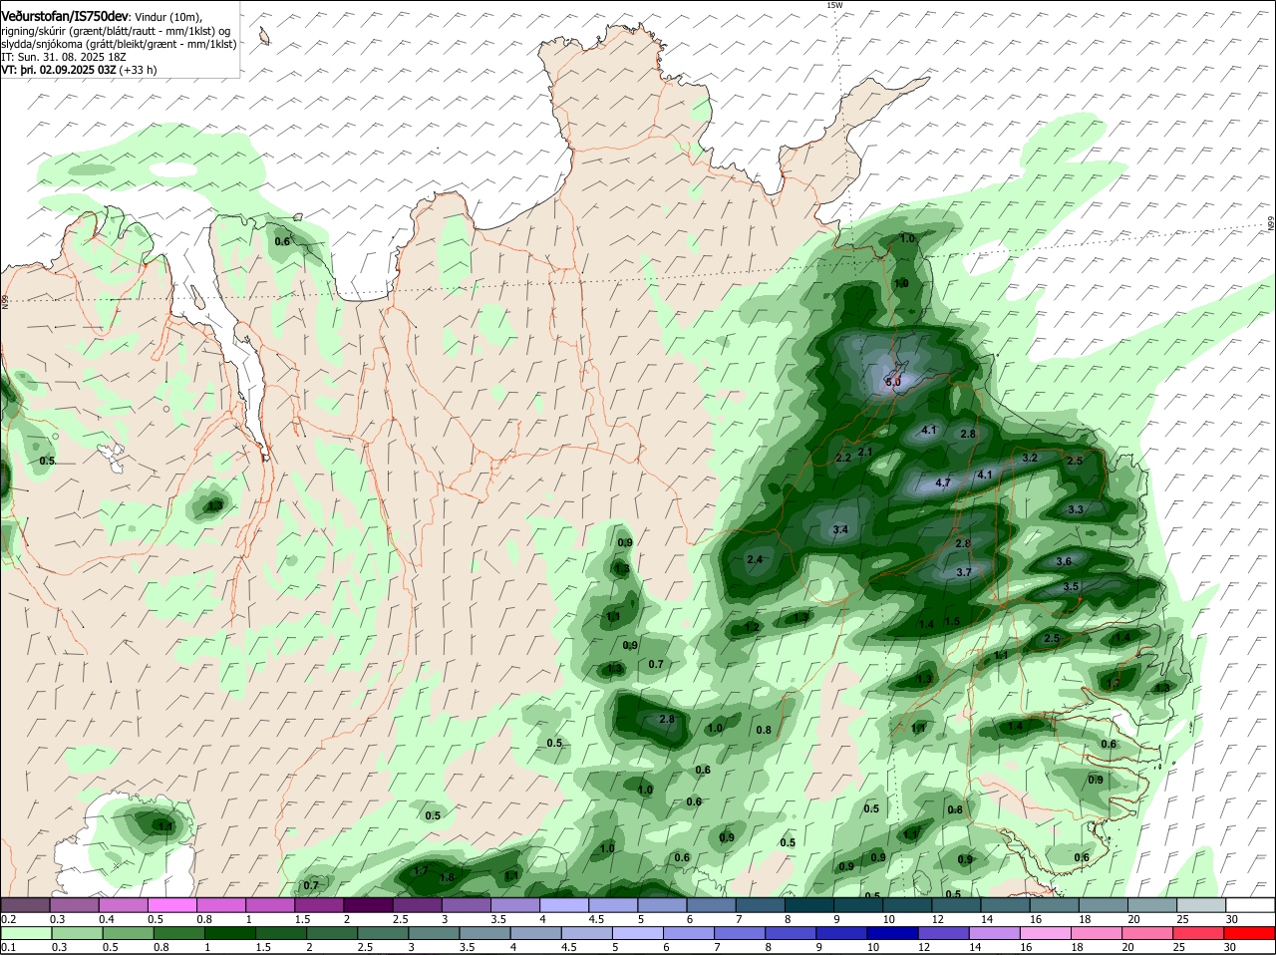The height and width of the screenshot is (955, 1276).
Task: Click upper legend swatch between 5 and 6
Action: [662, 905]
